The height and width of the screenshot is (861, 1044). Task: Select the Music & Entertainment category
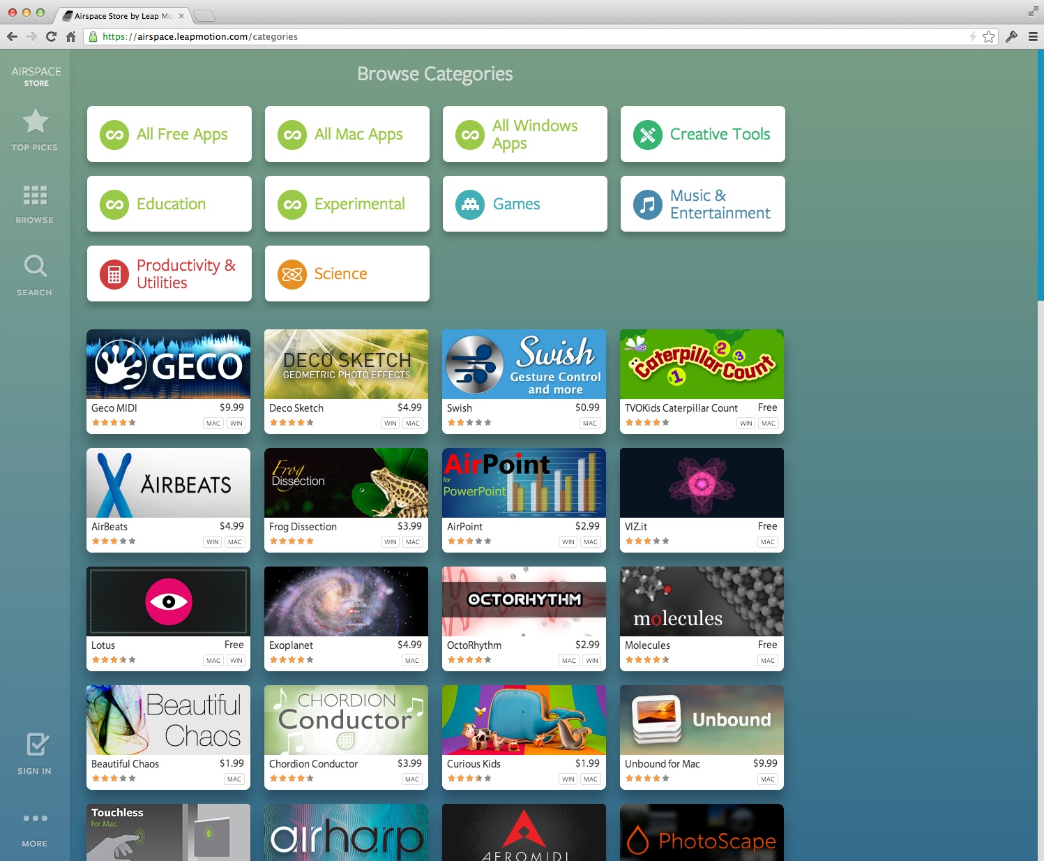click(703, 204)
